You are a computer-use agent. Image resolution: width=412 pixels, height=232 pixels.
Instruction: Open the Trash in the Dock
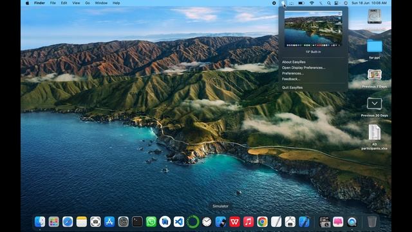[x=372, y=222]
